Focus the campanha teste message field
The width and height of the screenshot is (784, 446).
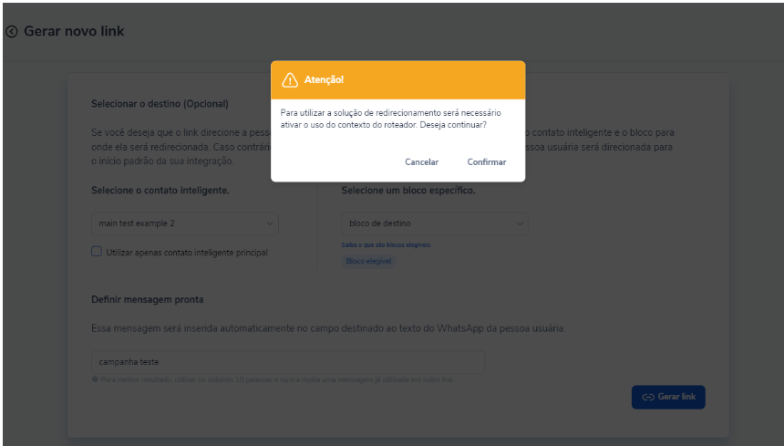click(288, 362)
